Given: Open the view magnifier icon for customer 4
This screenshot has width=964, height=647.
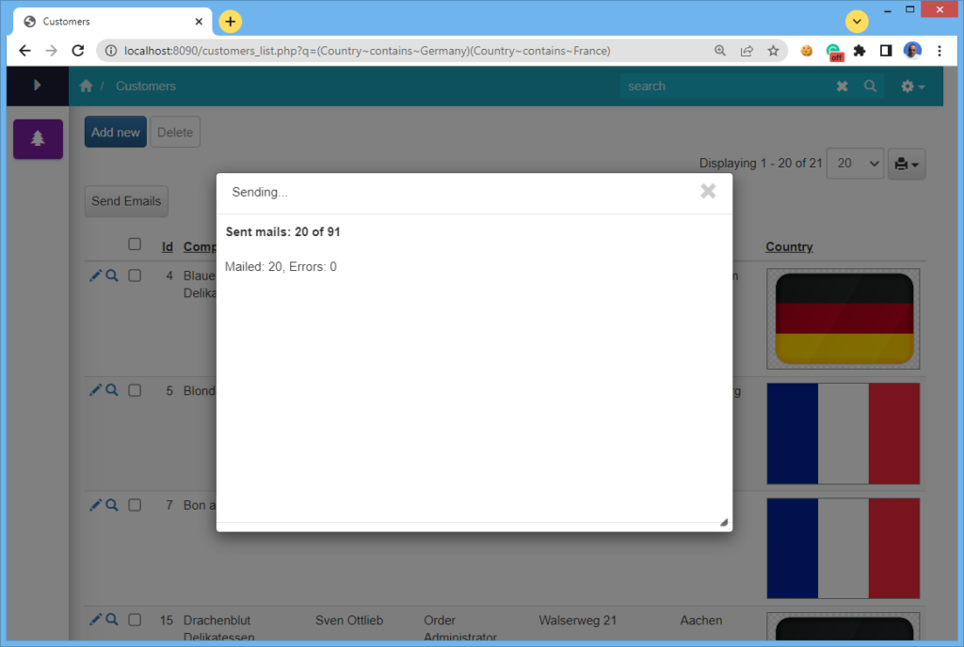Looking at the screenshot, I should (x=112, y=275).
